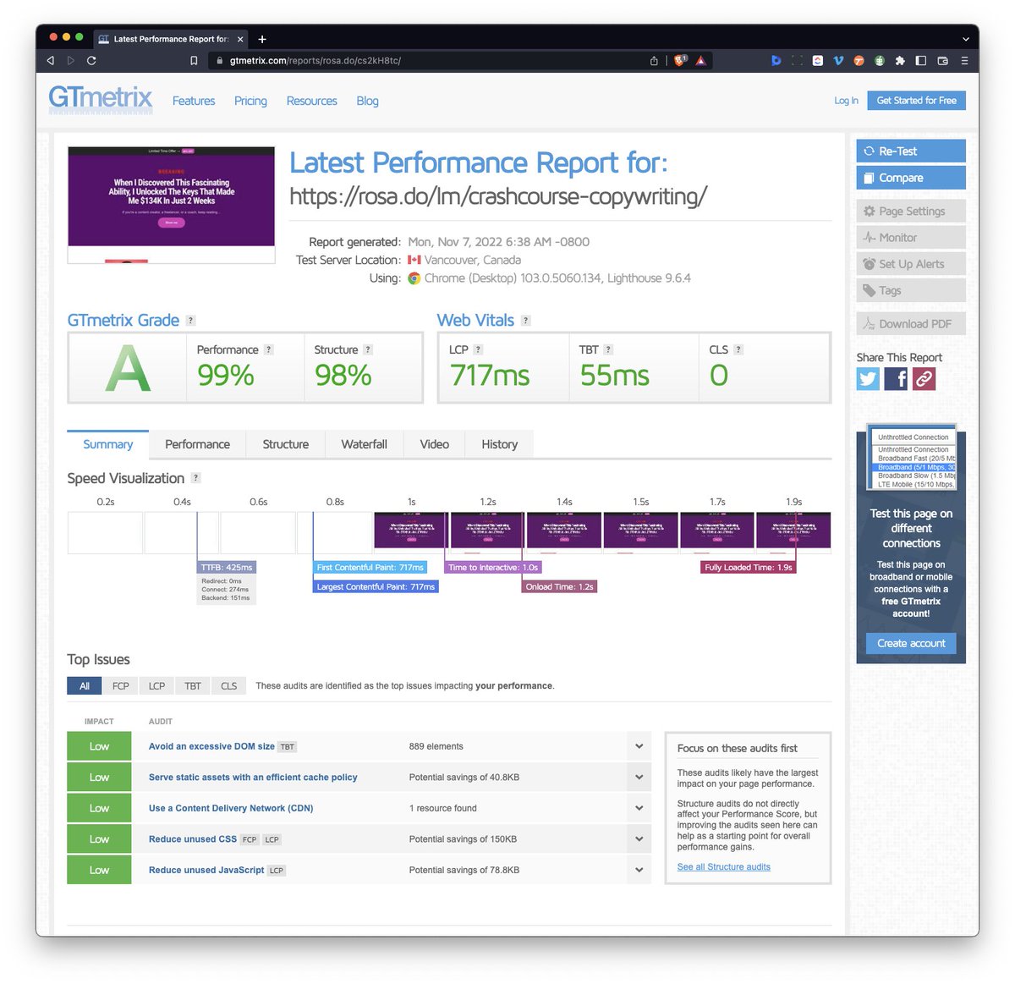Click Set Up Alerts button
This screenshot has width=1015, height=984.
pos(911,264)
